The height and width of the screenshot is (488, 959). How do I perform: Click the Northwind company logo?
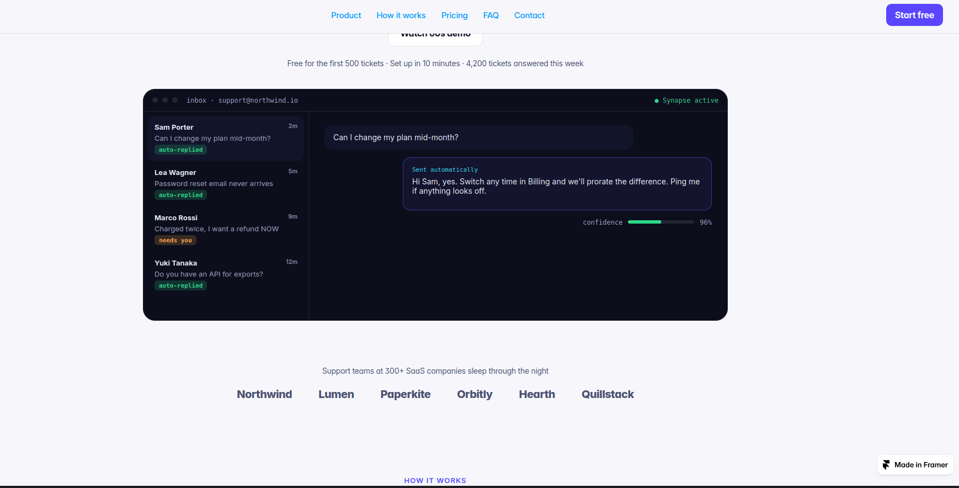(x=264, y=394)
